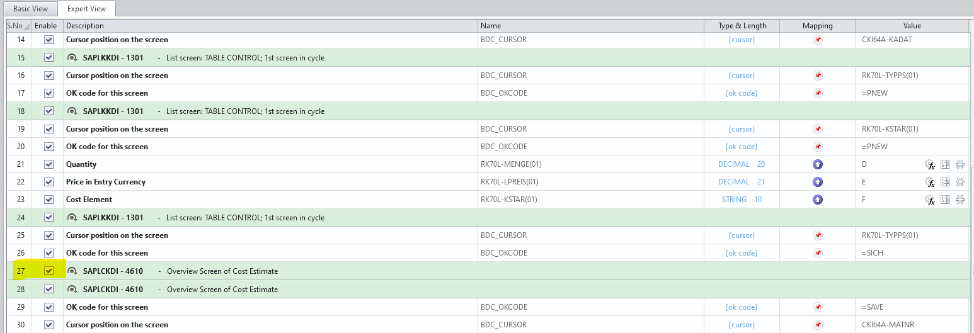Click the red pin mapping icon for =SICH row

817,253
